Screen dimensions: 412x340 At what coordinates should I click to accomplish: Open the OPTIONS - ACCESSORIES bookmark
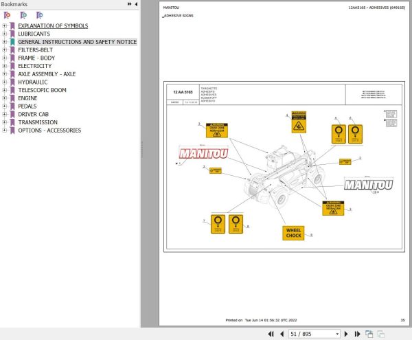49,131
